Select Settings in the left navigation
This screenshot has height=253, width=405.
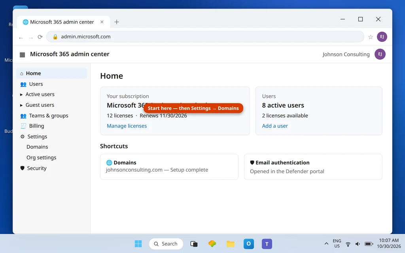52,136
